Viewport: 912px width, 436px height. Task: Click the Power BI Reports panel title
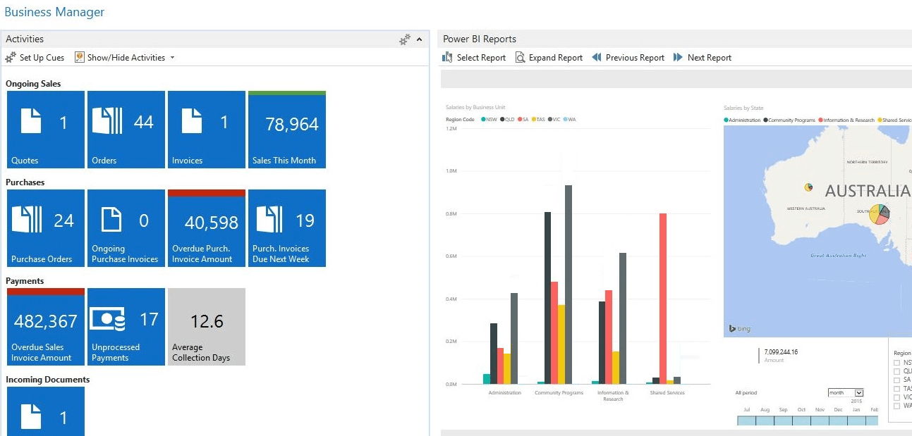[480, 39]
